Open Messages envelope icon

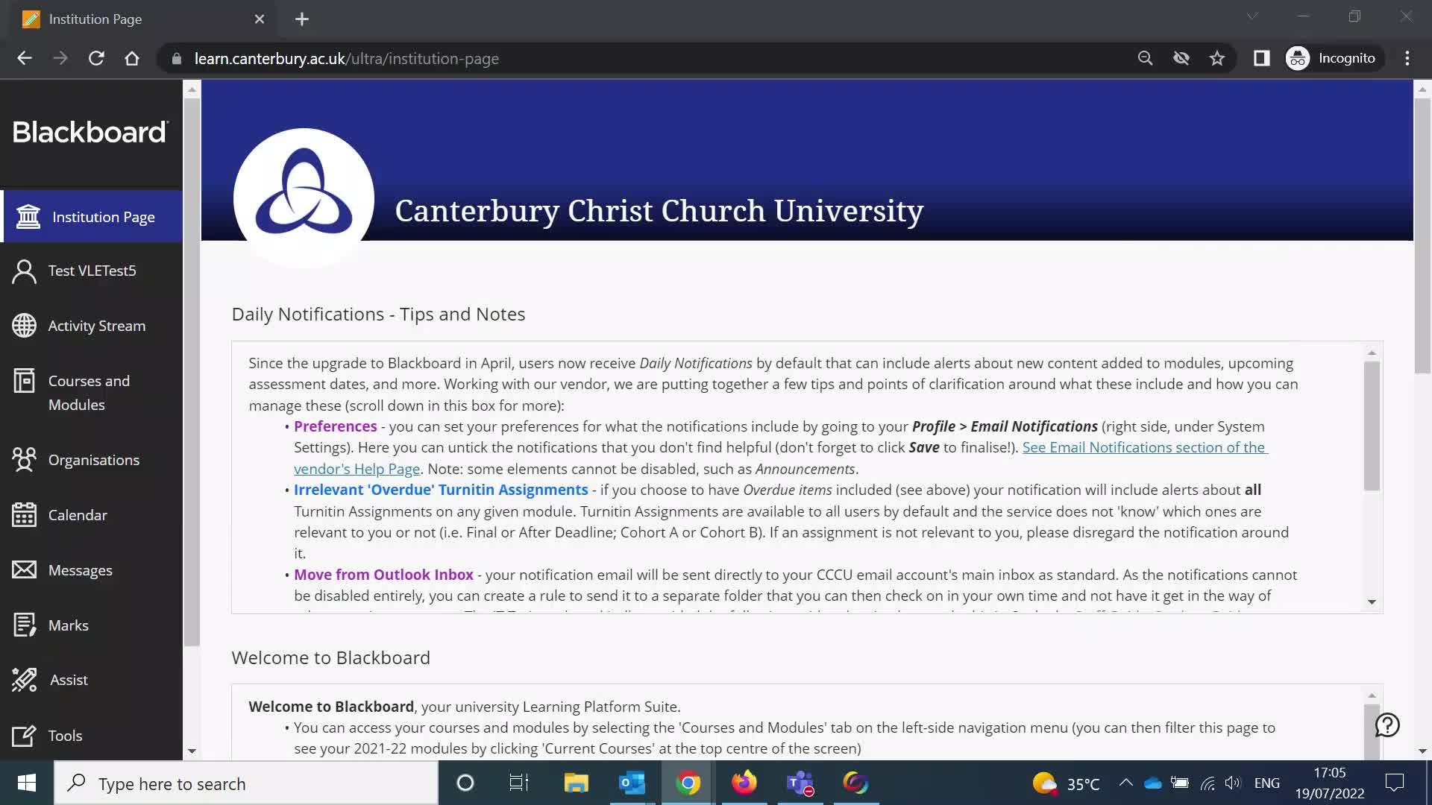coord(24,570)
